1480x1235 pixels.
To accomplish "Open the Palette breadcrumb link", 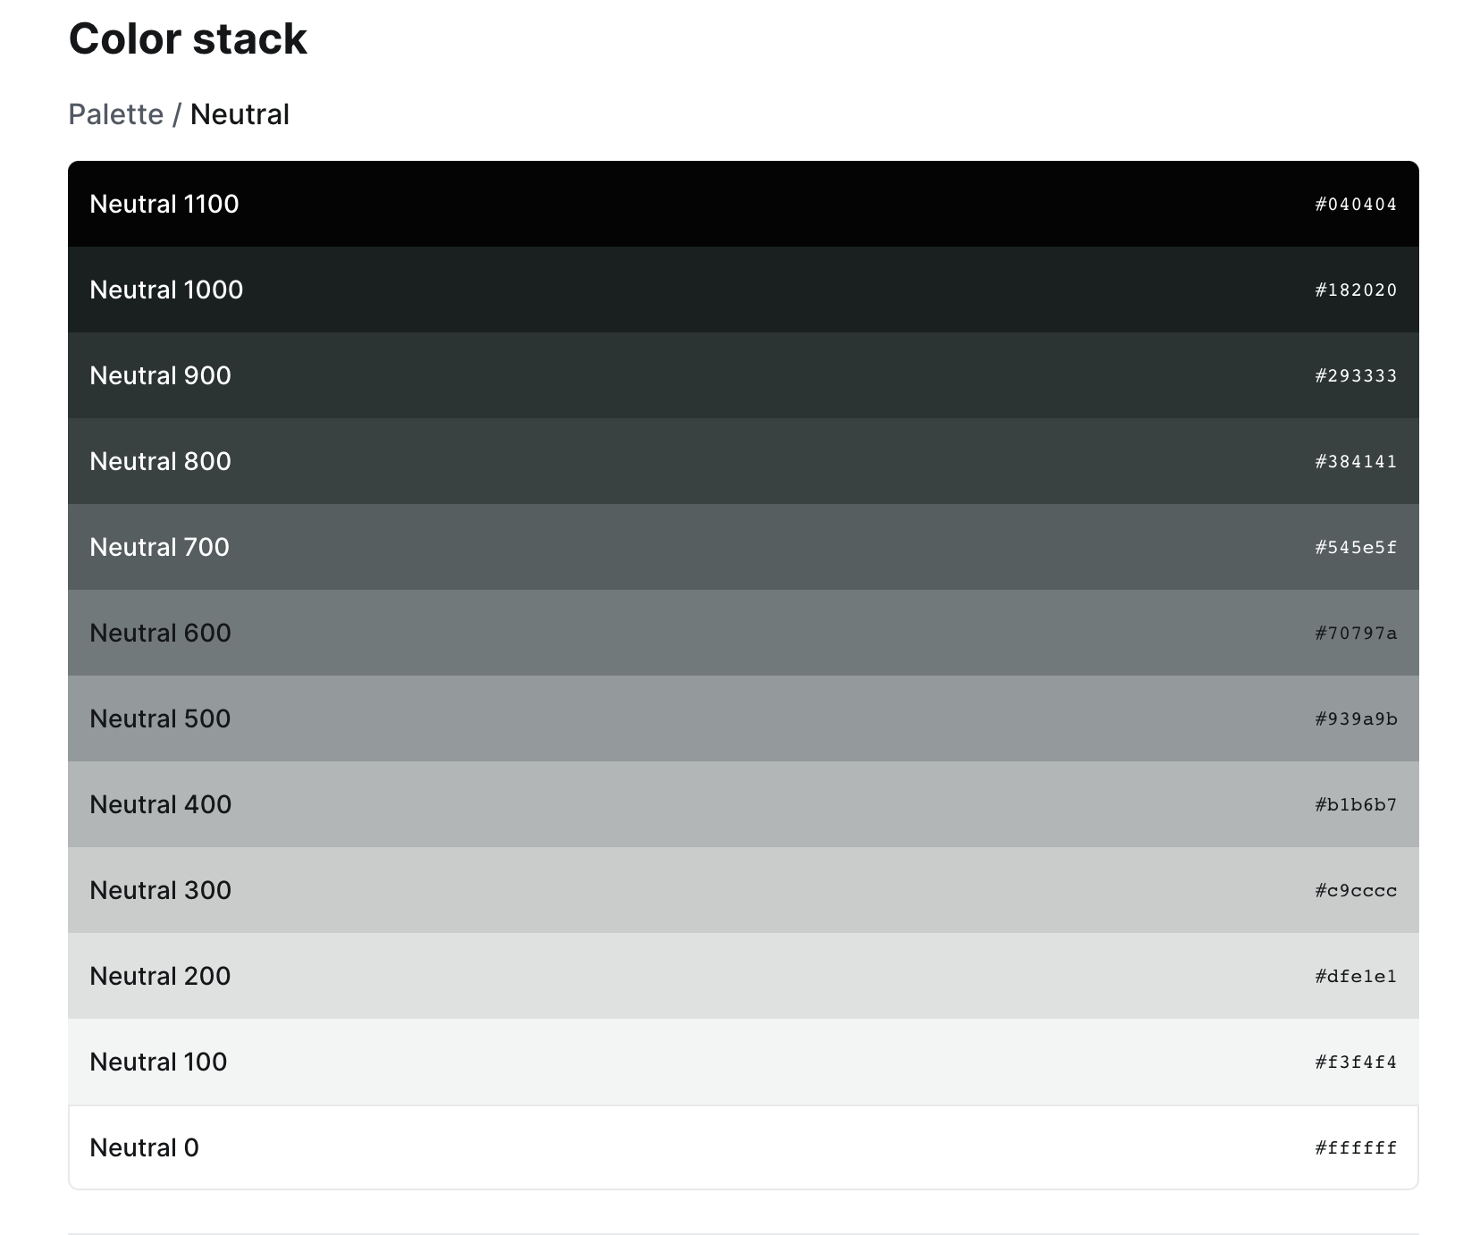I will pos(117,114).
